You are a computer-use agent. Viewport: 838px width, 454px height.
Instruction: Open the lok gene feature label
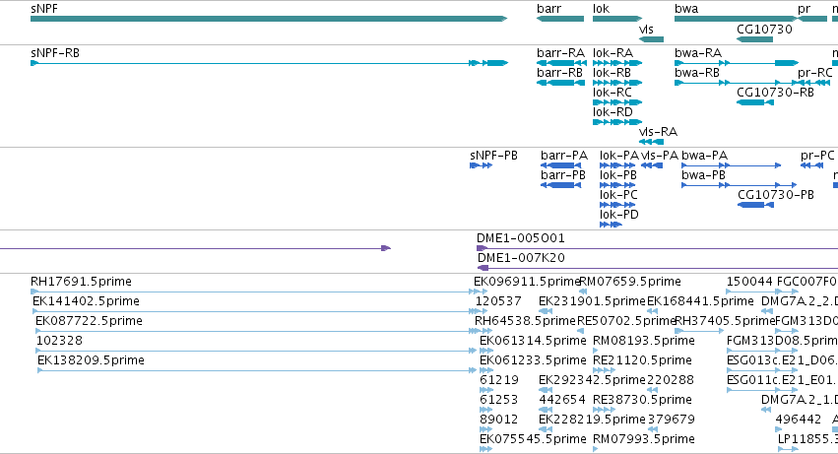click(601, 9)
